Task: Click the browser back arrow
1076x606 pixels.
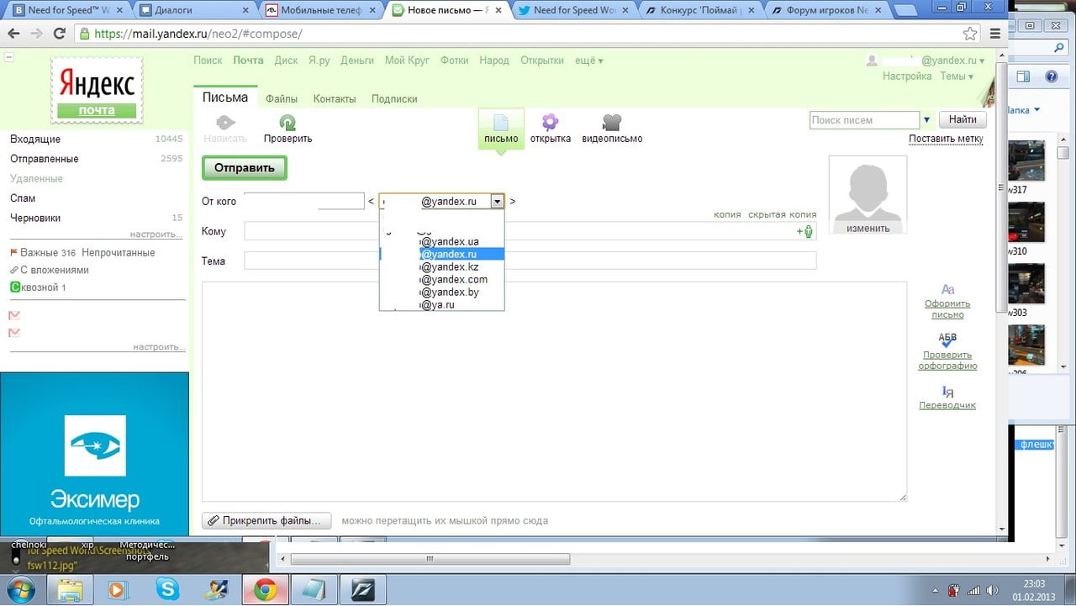Action: point(14,34)
